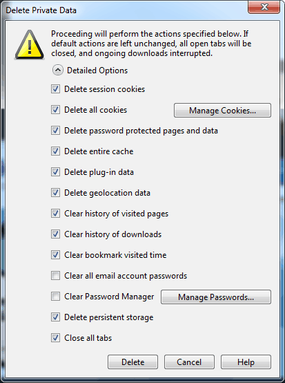Open Manage Cookies dialog

point(222,111)
